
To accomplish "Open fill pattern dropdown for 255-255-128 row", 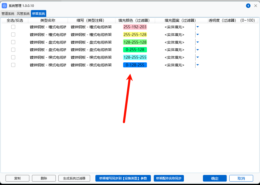I will click(x=197, y=35).
